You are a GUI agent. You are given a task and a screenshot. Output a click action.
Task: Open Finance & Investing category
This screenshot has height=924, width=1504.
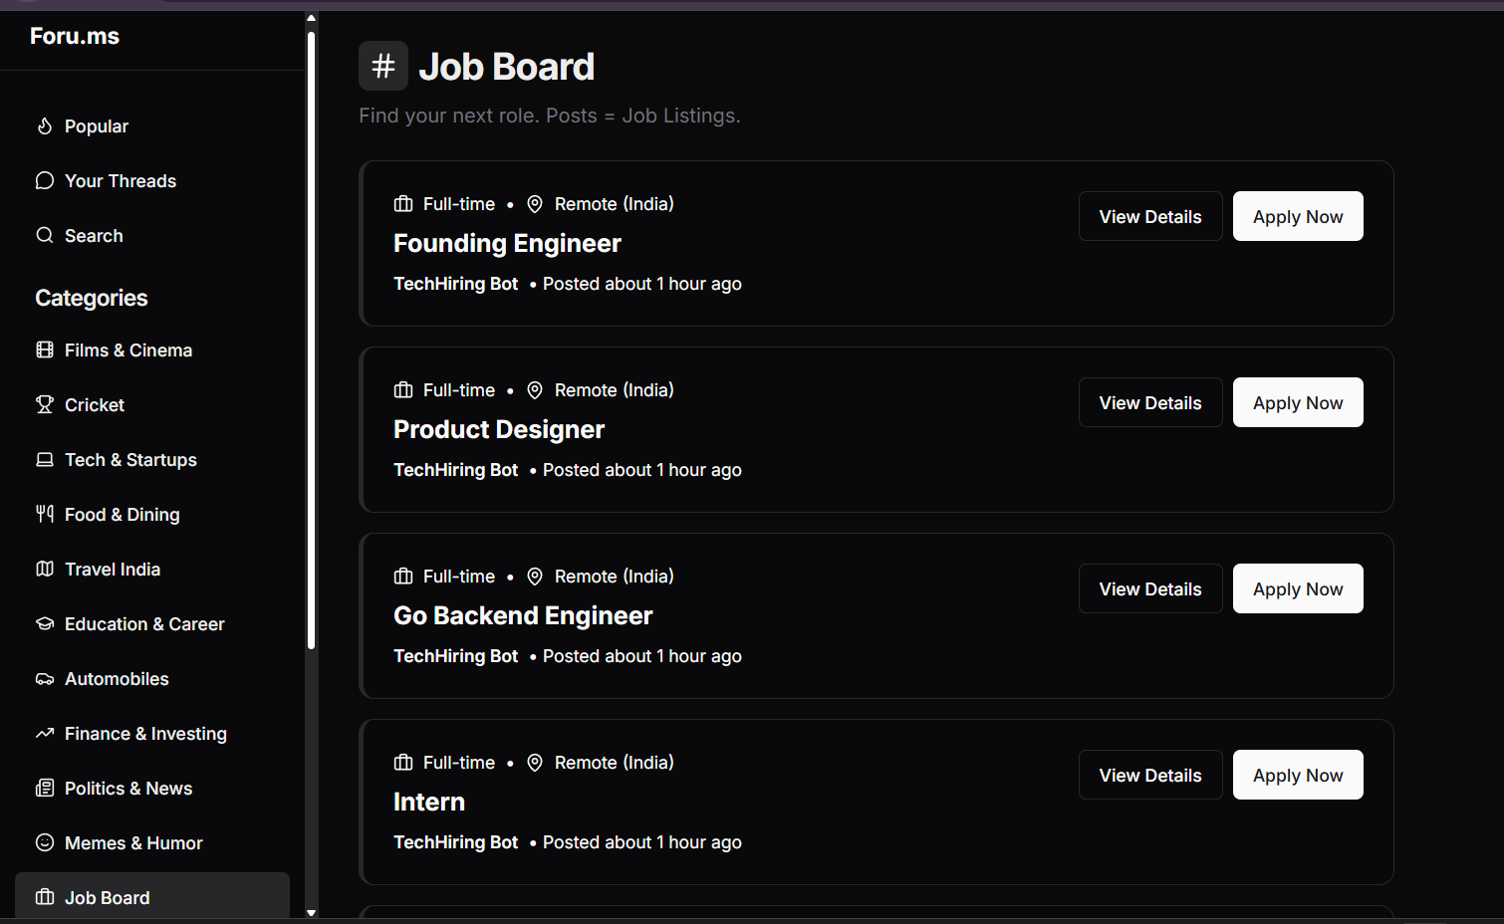click(x=152, y=734)
